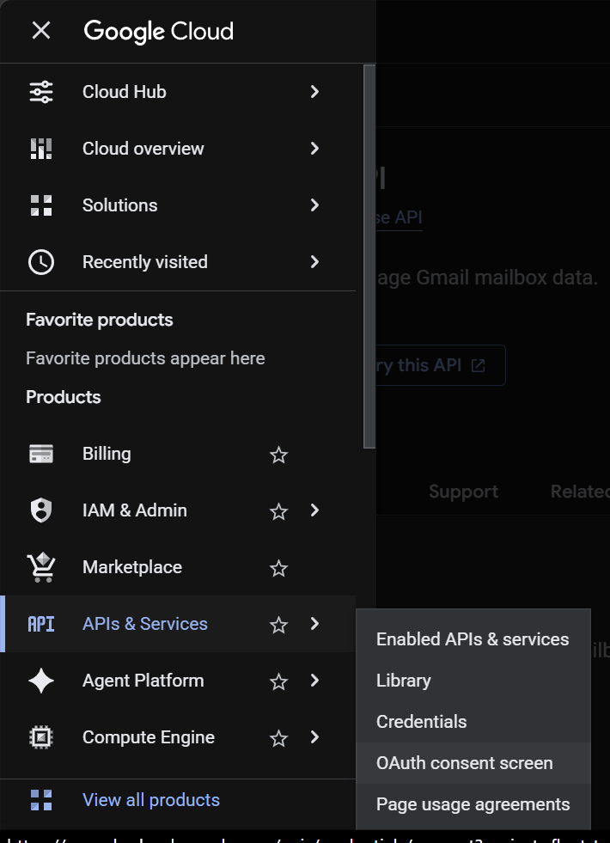Open the Billing product
The image size is (610, 843).
coord(178,454)
